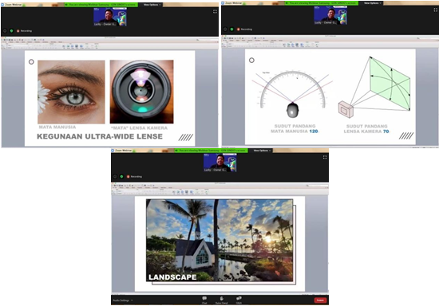Open the Q&A panel
The width and height of the screenshot is (439, 306).
pos(239,300)
